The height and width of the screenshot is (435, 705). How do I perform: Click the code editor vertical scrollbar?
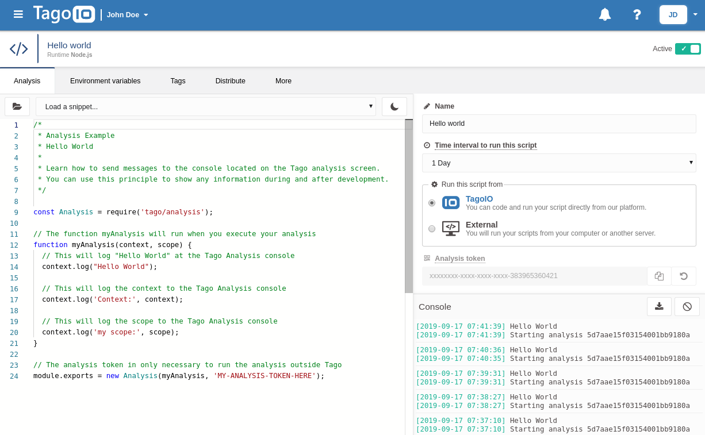[x=409, y=206]
